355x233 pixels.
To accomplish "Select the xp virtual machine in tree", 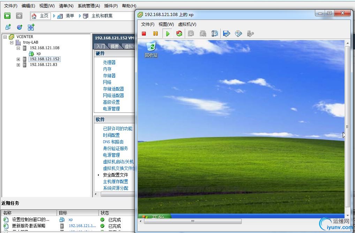I will [x=38, y=54].
